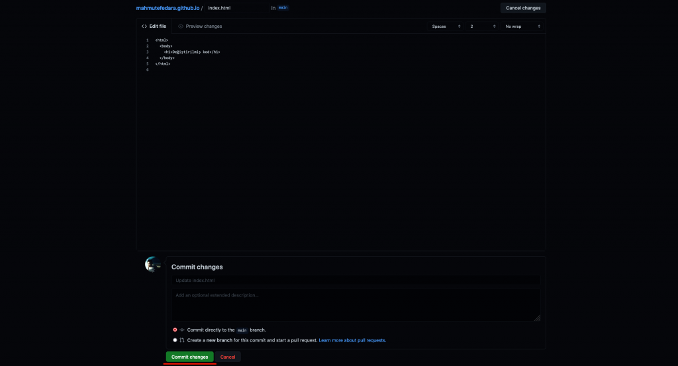Click the h1 line in the code editor
The image size is (678, 366).
[192, 52]
